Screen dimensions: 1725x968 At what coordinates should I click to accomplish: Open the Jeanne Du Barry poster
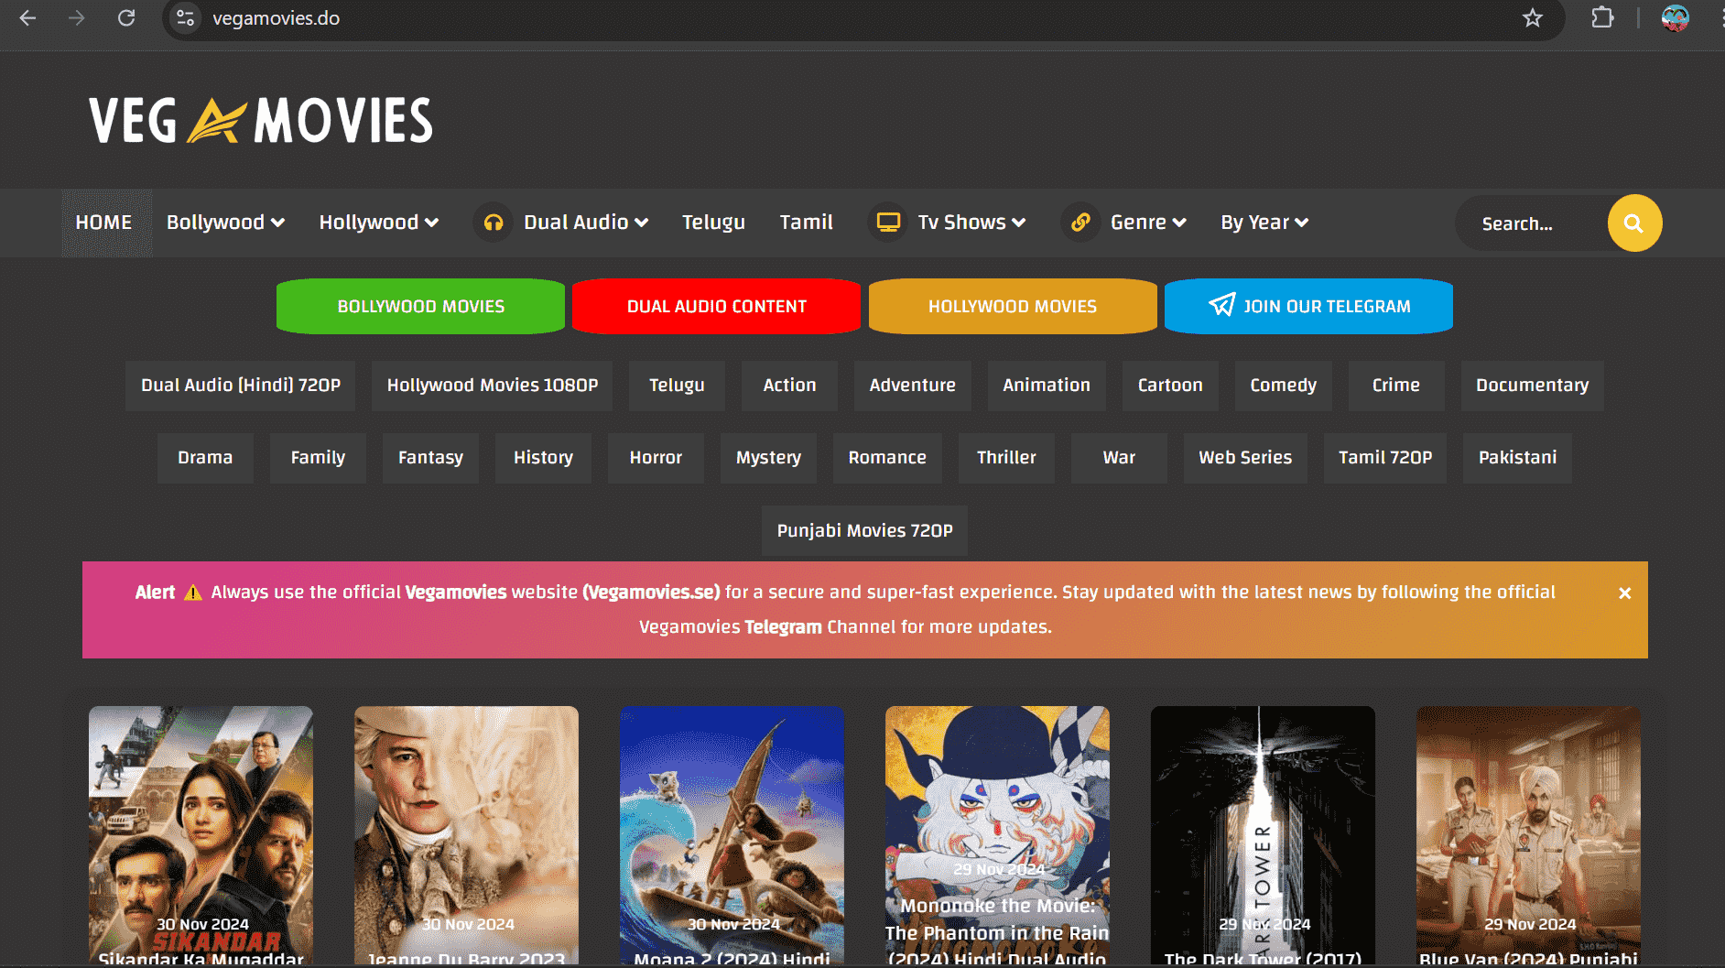click(x=466, y=833)
